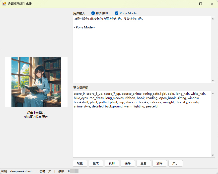Viewport: 218px width, 174px height.
Task: Click the word white_hair in the prompt output
Action: click(198, 94)
